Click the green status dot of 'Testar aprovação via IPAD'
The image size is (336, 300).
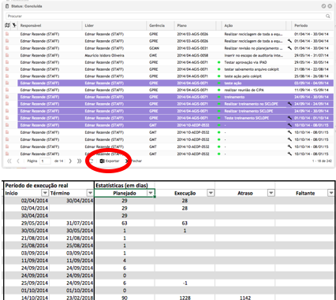tap(218, 62)
